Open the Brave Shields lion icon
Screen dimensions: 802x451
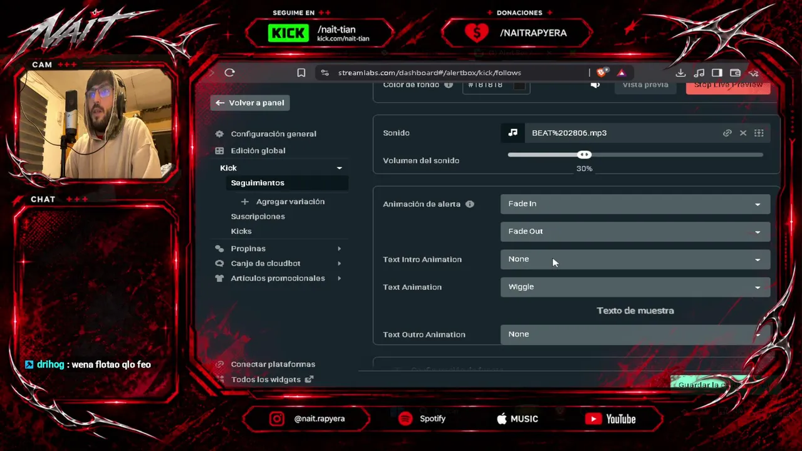click(602, 73)
